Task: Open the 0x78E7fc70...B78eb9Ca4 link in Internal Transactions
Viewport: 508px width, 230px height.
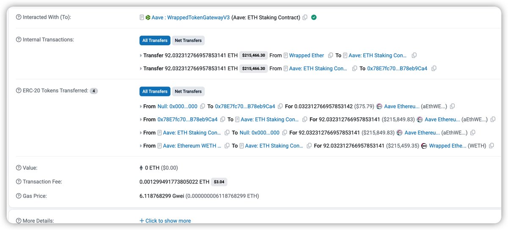Action: [397, 69]
